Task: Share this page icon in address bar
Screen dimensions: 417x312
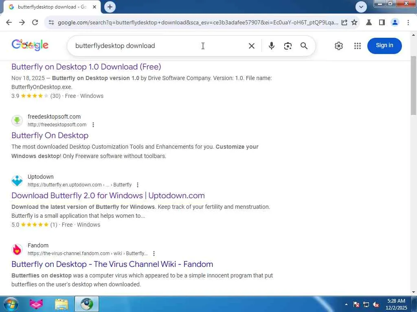Action: coord(344,23)
